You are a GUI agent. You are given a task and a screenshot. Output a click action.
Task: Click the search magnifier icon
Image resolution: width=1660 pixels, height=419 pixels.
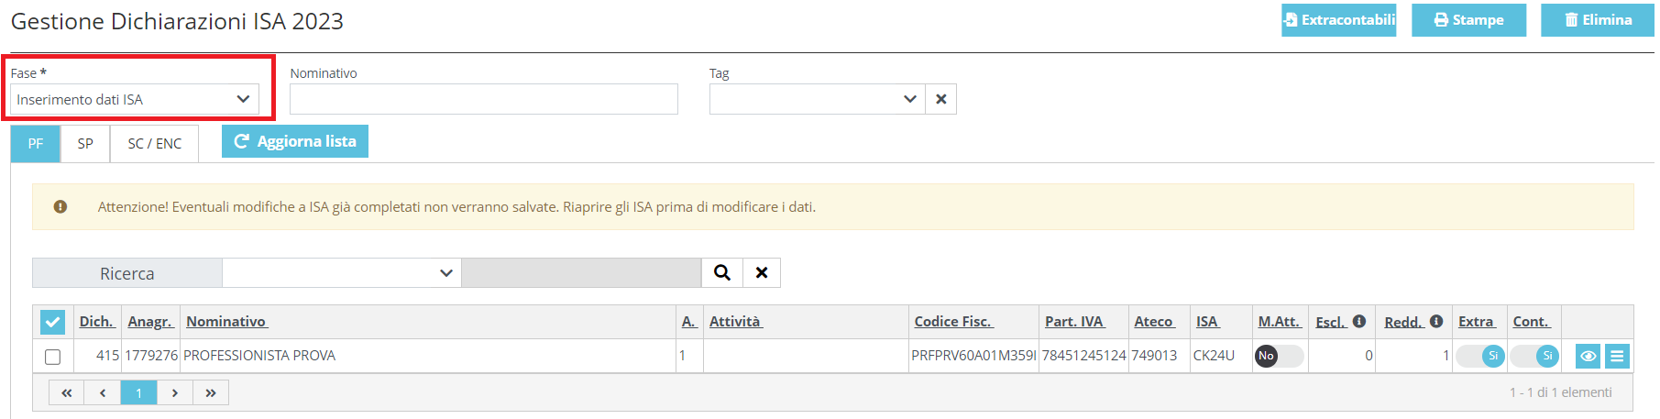(722, 272)
